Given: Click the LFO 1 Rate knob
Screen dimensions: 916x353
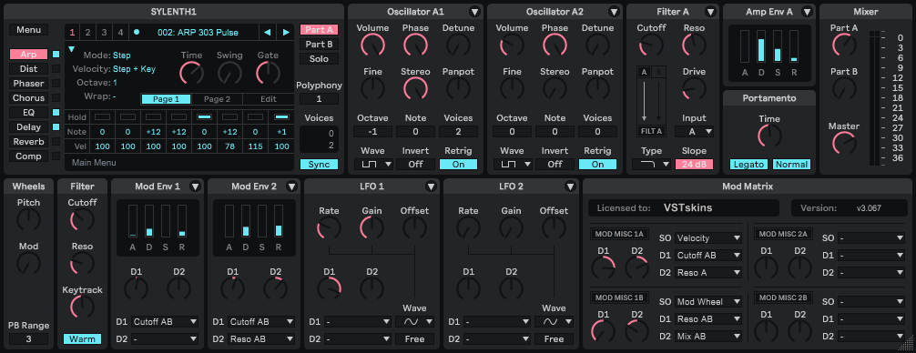Looking at the screenshot, I should coord(329,227).
